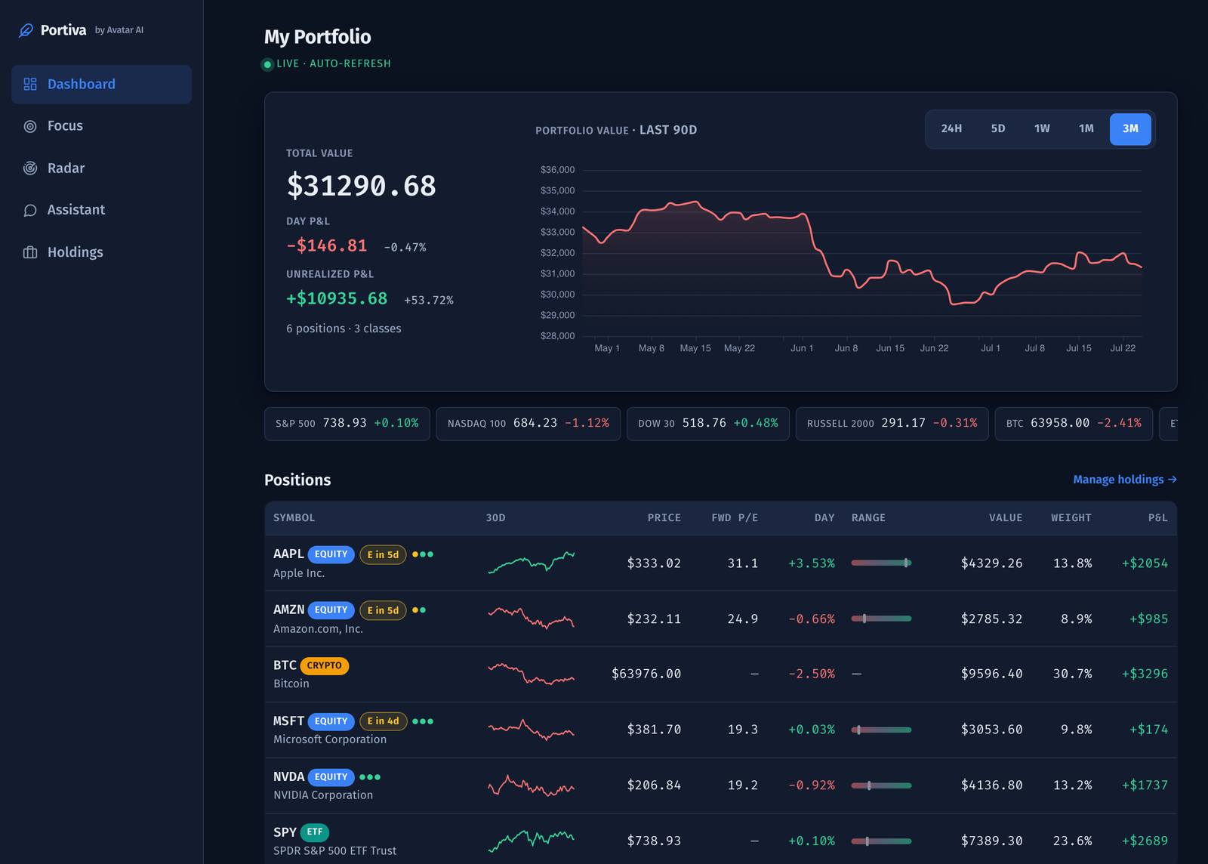This screenshot has height=864, width=1208.
Task: Click the total value $31290.68
Action: [x=361, y=186]
